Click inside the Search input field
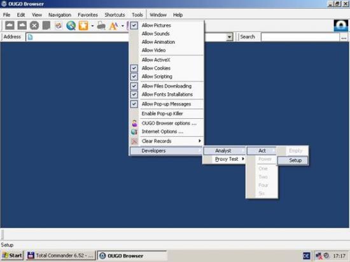Screen dimensions: 350x262 click(x=300, y=37)
